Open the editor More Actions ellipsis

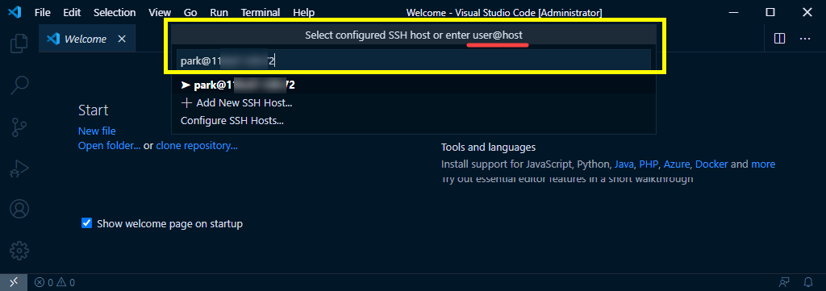(805, 39)
